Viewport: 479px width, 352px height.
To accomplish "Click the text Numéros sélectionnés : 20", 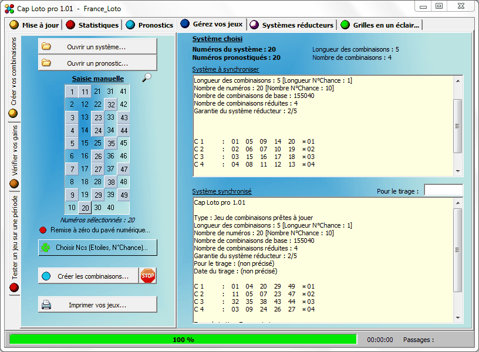I will point(97,220).
